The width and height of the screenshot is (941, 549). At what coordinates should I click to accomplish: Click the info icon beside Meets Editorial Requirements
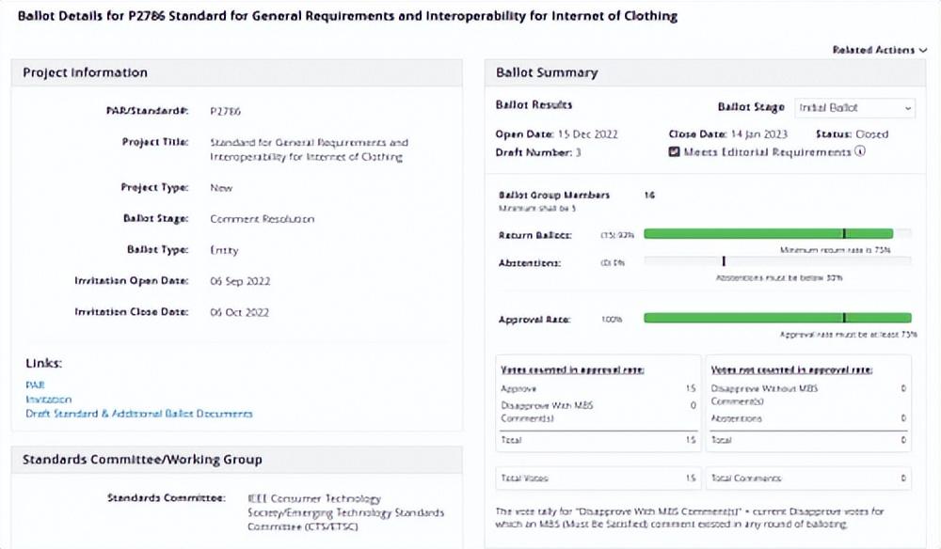[860, 151]
